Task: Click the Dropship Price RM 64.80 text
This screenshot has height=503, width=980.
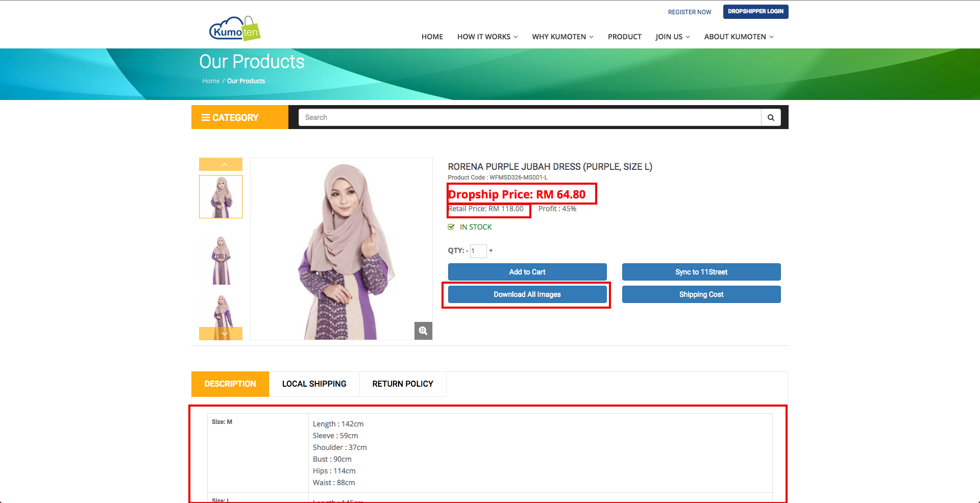Action: tap(517, 194)
